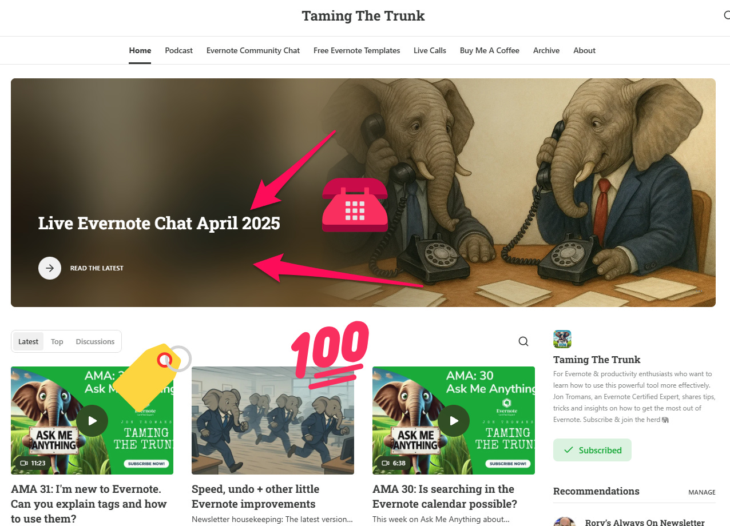Click the Taming The Trunk logo in sidebar

[x=562, y=339]
